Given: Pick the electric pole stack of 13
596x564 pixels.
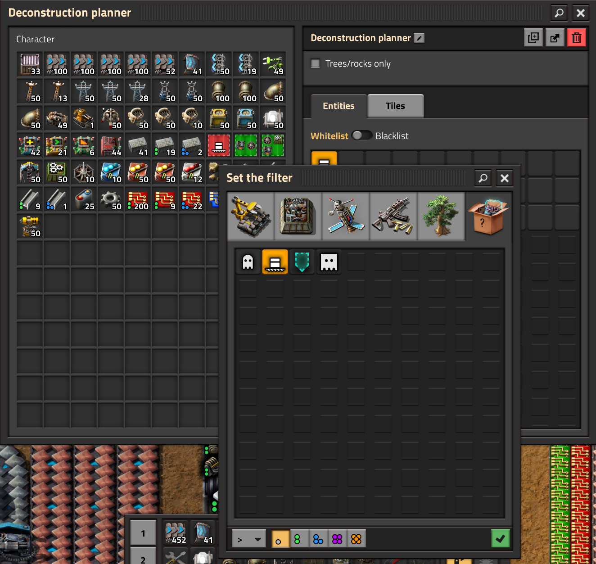Looking at the screenshot, I should [57, 91].
